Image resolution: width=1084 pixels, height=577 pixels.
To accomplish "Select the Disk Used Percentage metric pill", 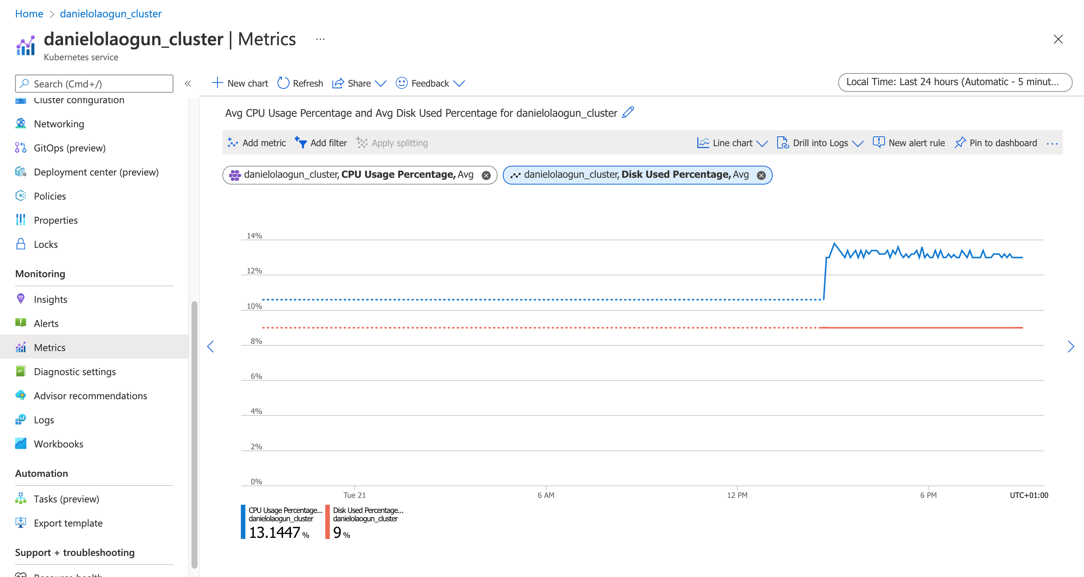I will pyautogui.click(x=637, y=174).
